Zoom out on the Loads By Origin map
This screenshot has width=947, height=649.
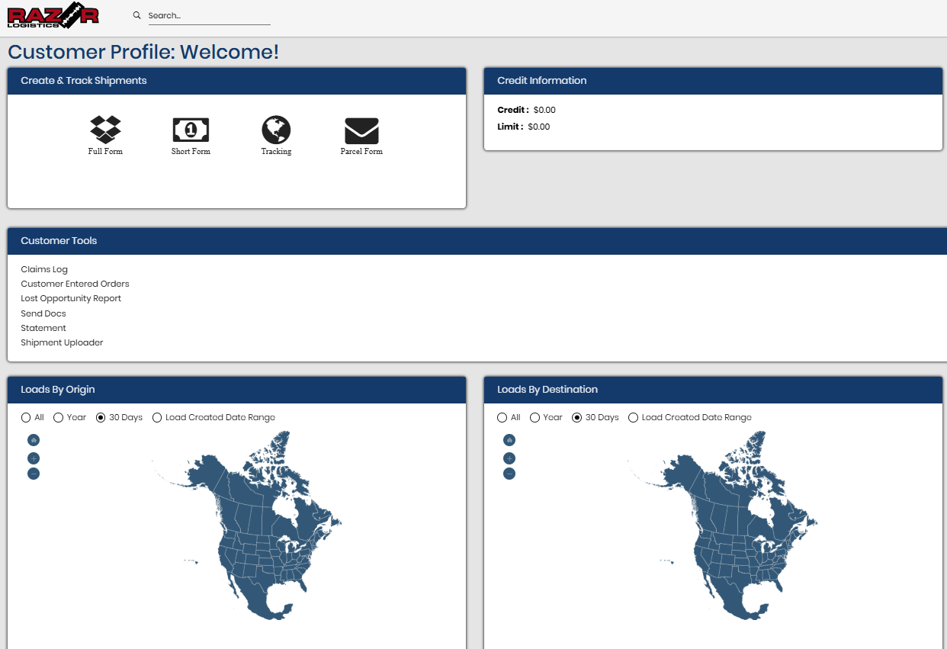(34, 474)
